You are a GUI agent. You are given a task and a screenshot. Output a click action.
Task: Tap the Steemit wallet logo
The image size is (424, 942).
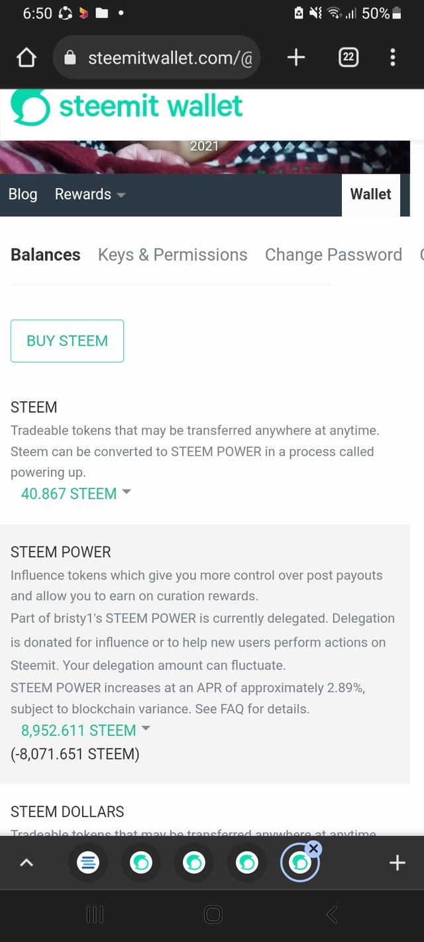click(x=127, y=107)
